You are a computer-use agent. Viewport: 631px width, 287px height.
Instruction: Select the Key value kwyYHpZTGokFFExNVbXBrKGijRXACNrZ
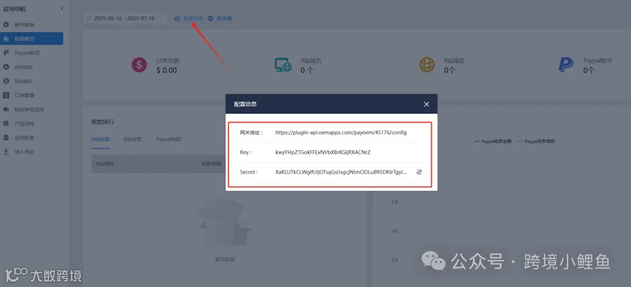[x=323, y=152]
